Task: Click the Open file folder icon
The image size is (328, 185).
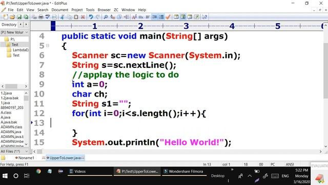Action: [x=12, y=17]
